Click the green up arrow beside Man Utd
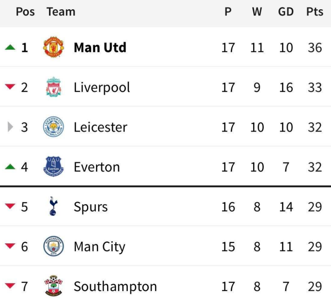331x302 pixels. (10, 47)
